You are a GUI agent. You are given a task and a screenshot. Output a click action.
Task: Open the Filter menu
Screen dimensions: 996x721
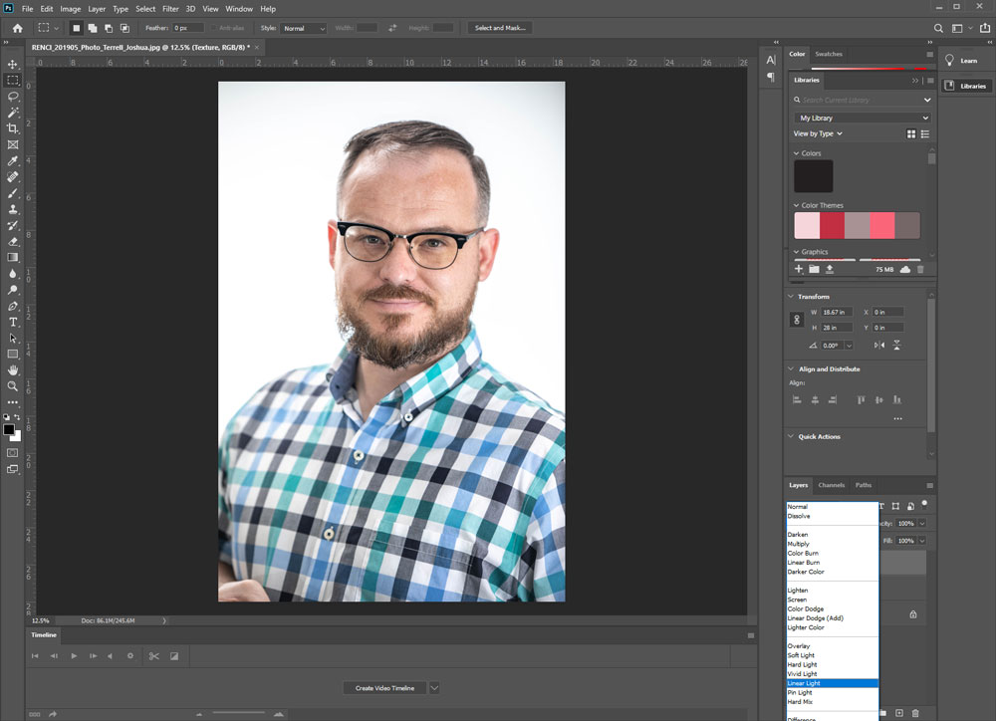coord(170,9)
